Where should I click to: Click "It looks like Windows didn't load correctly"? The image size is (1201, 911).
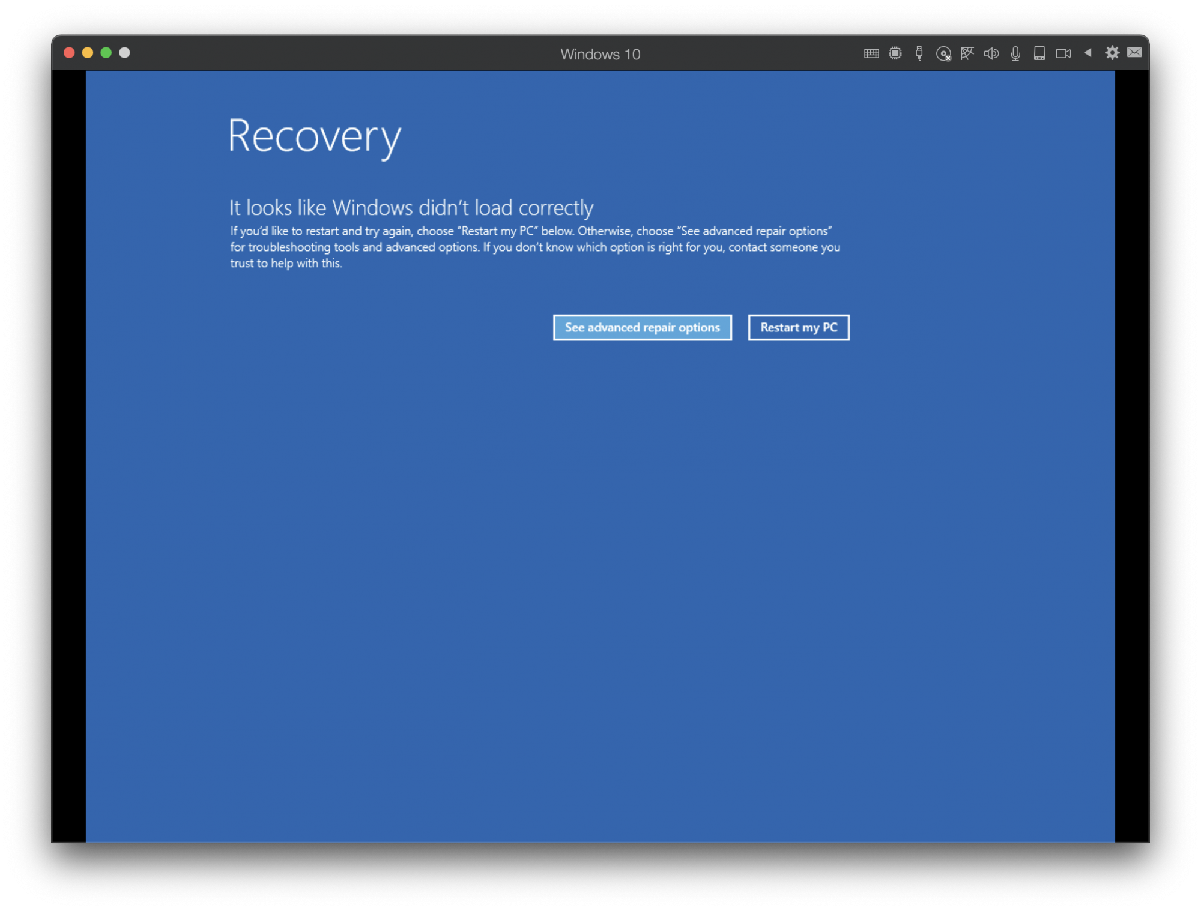pos(411,208)
